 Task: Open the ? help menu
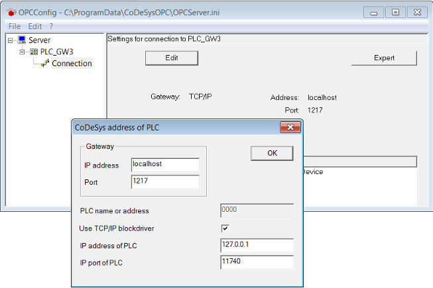(51, 26)
